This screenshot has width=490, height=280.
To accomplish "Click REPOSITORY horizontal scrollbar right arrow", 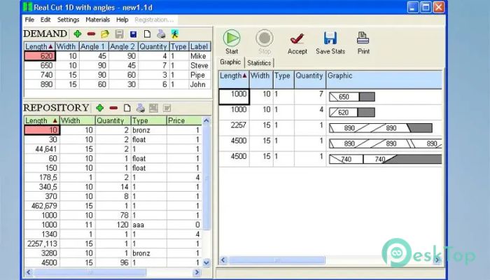I will coord(197,272).
